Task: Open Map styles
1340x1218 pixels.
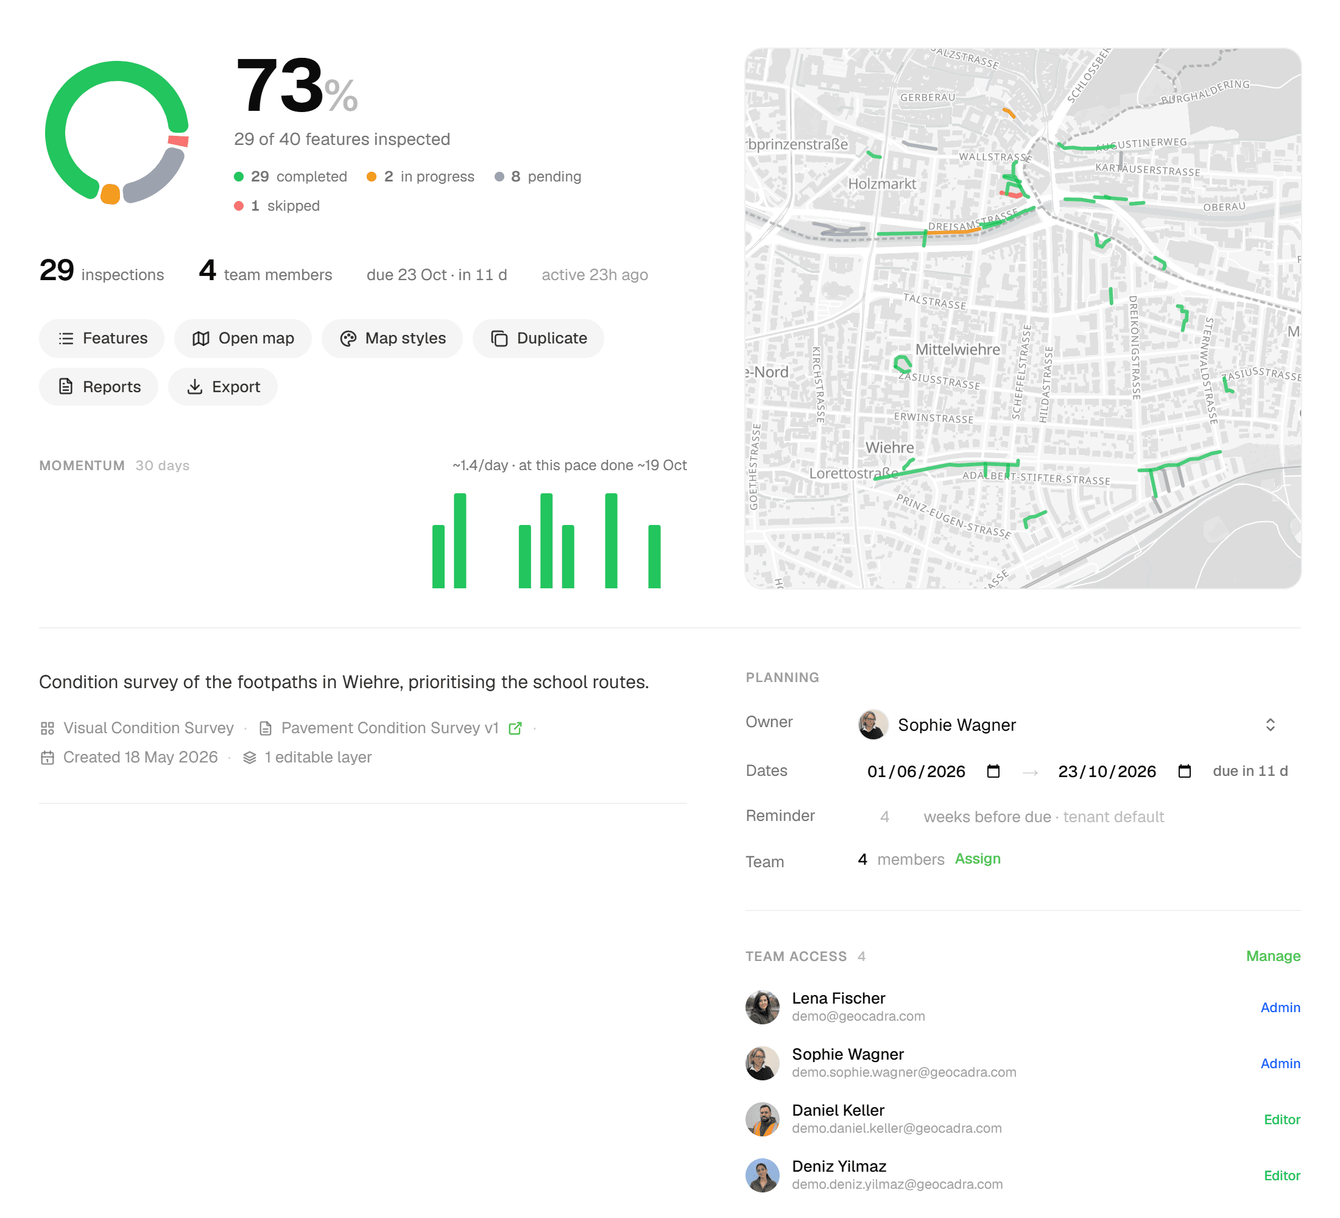Action: [392, 338]
